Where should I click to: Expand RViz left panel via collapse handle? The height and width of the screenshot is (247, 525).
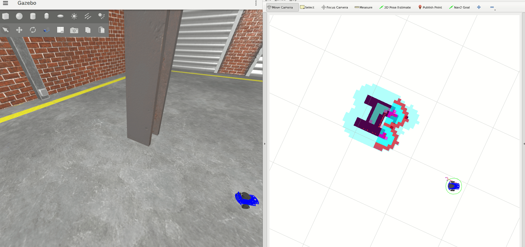point(265,144)
